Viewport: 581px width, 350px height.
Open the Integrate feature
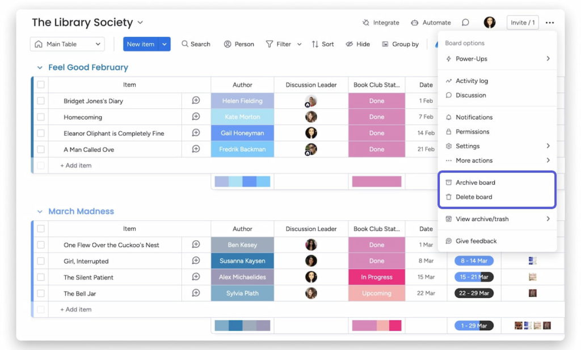(381, 23)
